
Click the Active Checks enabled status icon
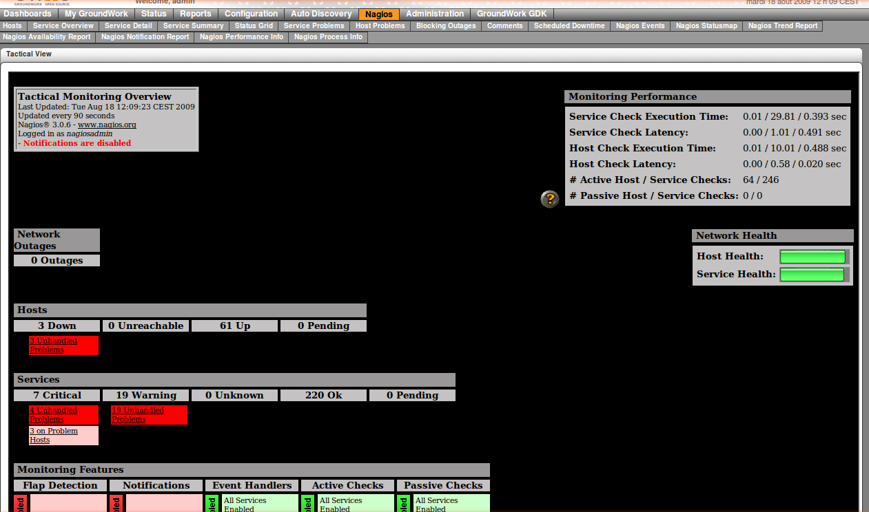pos(307,503)
